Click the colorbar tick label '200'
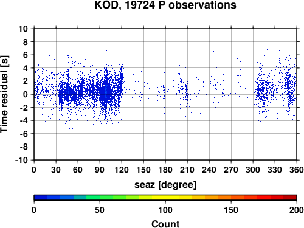 [x=297, y=210]
